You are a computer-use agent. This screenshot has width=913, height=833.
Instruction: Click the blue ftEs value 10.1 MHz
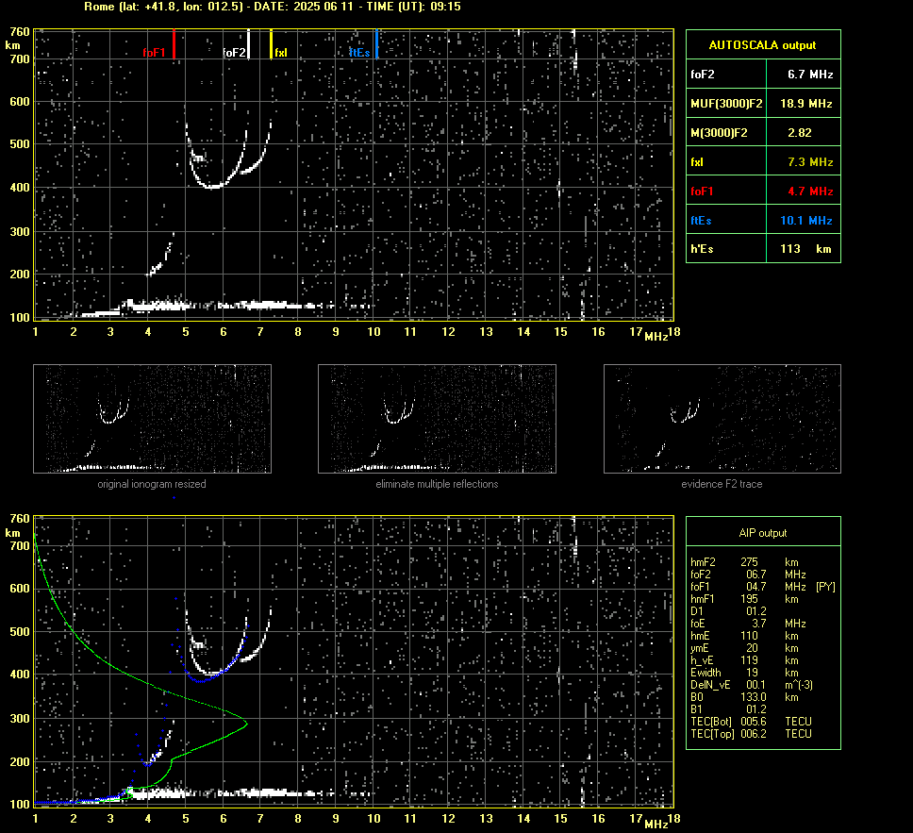[805, 220]
